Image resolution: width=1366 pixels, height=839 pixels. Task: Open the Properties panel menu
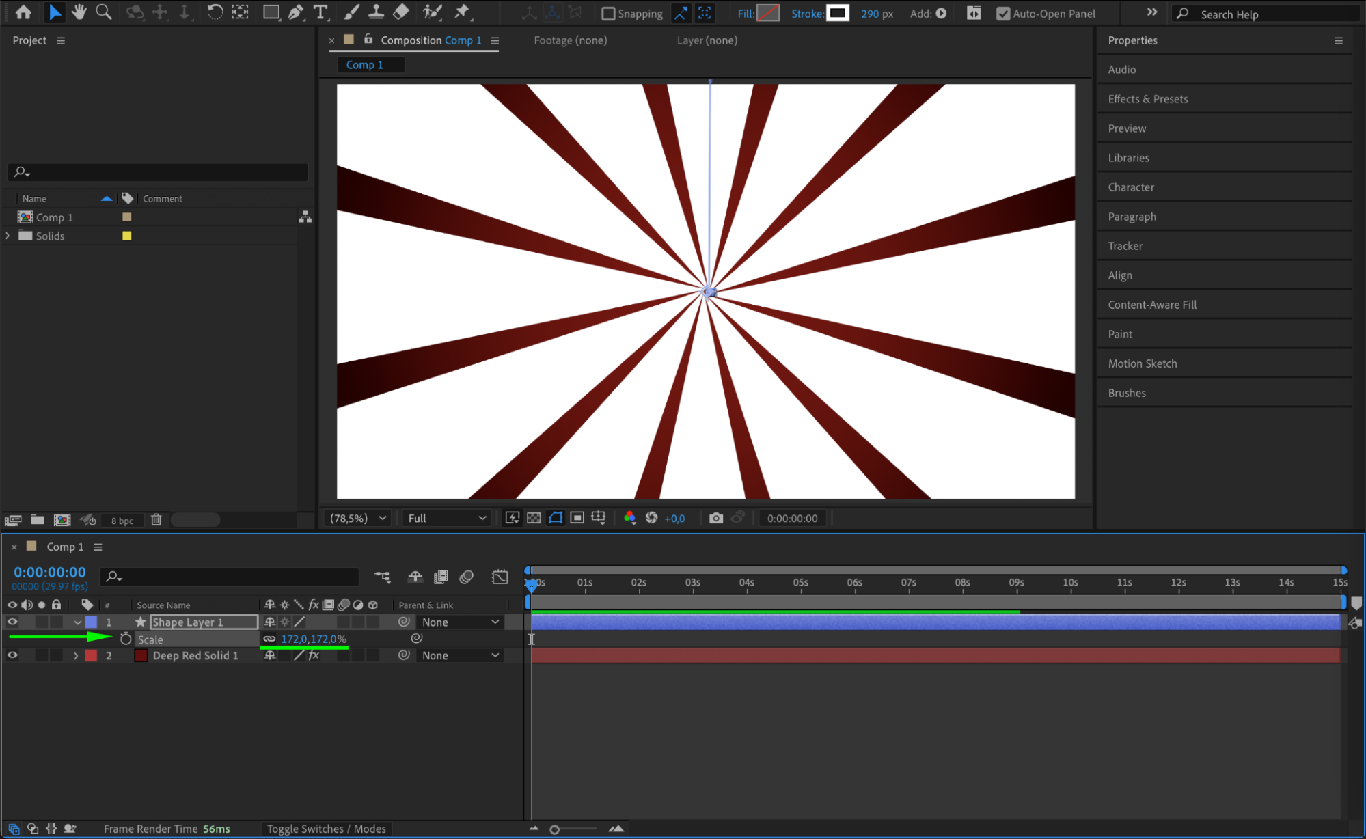coord(1338,40)
